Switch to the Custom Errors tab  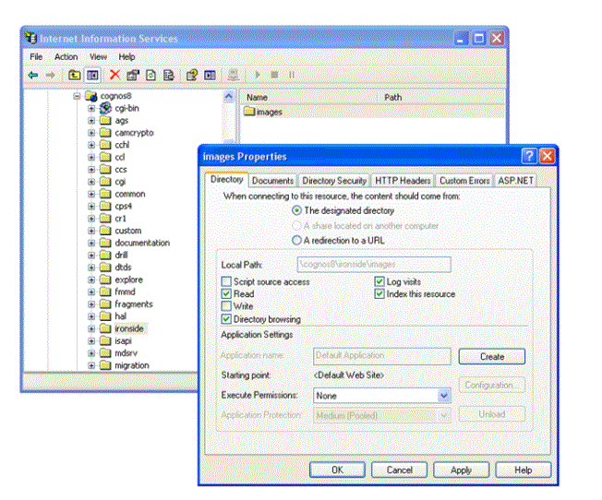464,181
